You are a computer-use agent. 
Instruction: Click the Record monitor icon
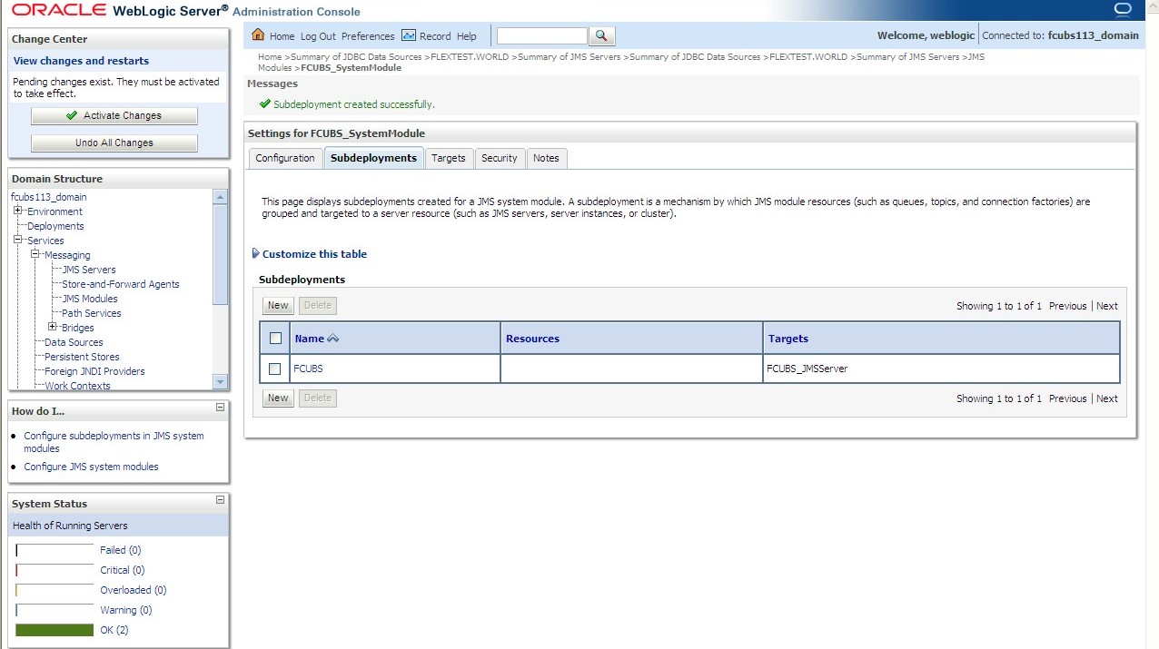coord(409,35)
